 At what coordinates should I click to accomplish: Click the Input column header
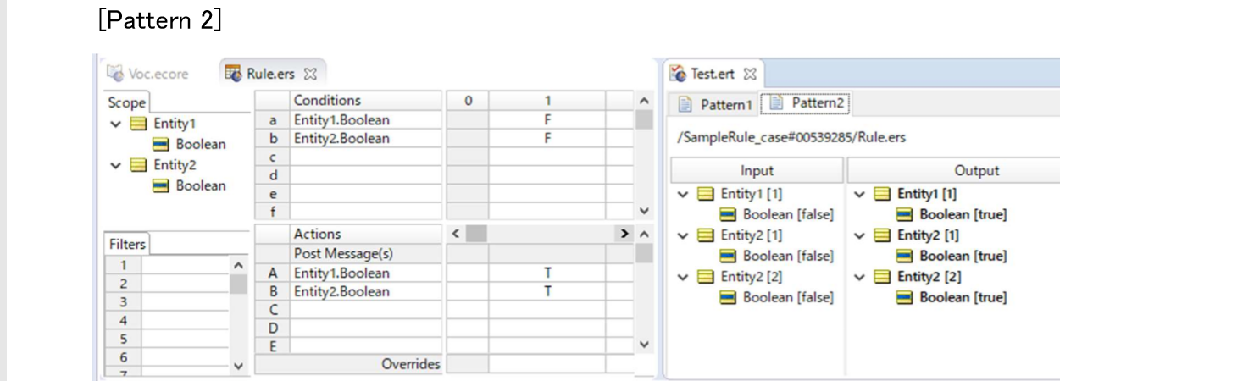click(757, 170)
